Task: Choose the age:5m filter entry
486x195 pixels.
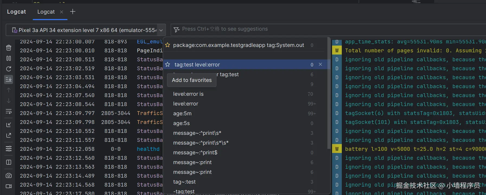Action: tap(182, 114)
